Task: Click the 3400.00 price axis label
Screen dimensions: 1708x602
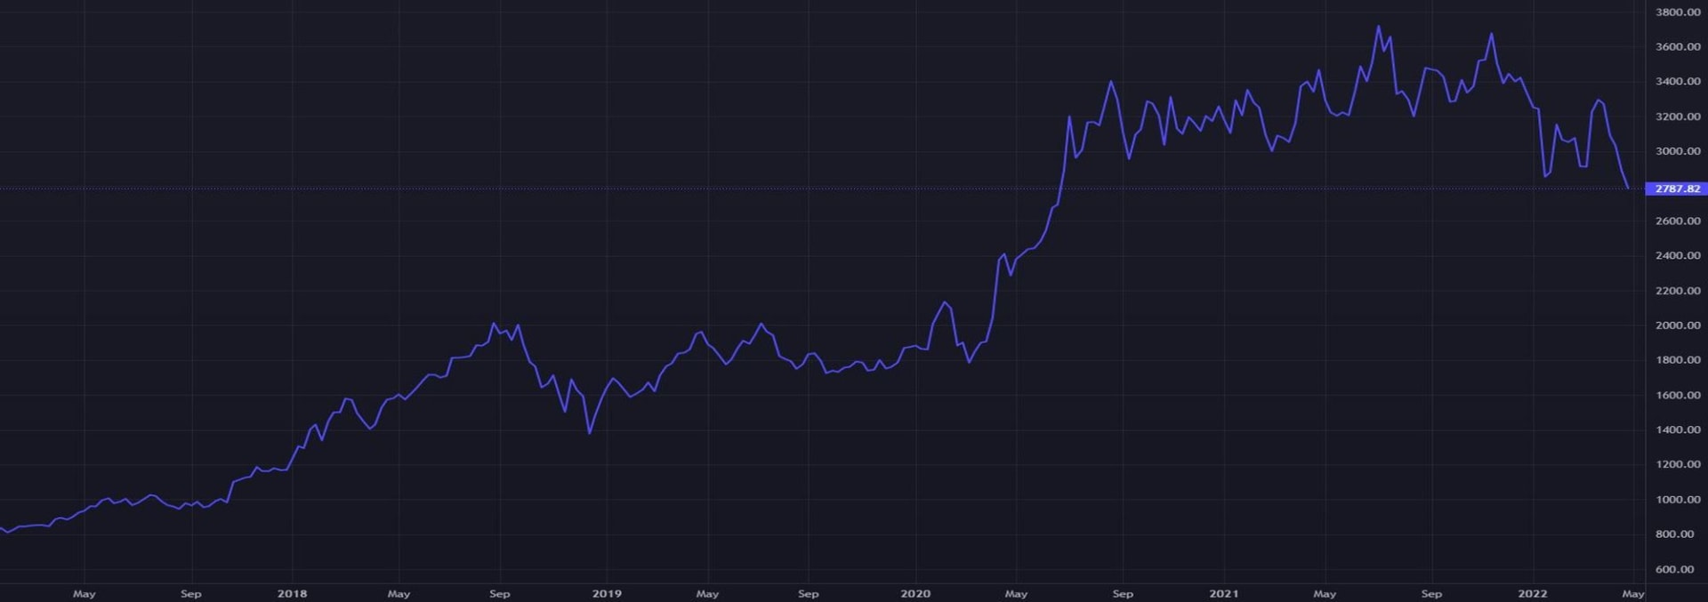Action: pos(1678,81)
